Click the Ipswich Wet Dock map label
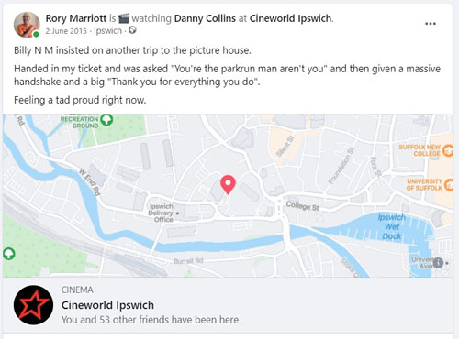This screenshot has height=339, width=459. (x=392, y=226)
